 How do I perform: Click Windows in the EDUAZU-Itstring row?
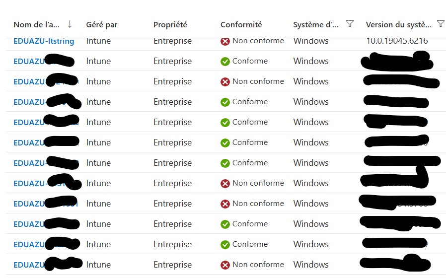click(x=310, y=41)
